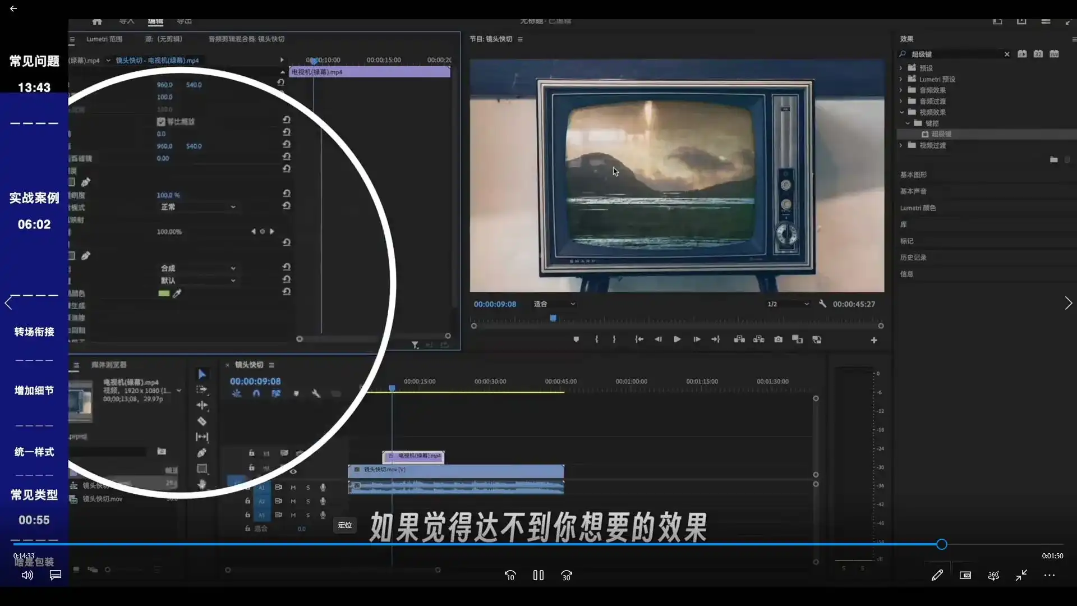Open the subtitles/captions icon in player
Viewport: 1077px width, 606px height.
(55, 575)
